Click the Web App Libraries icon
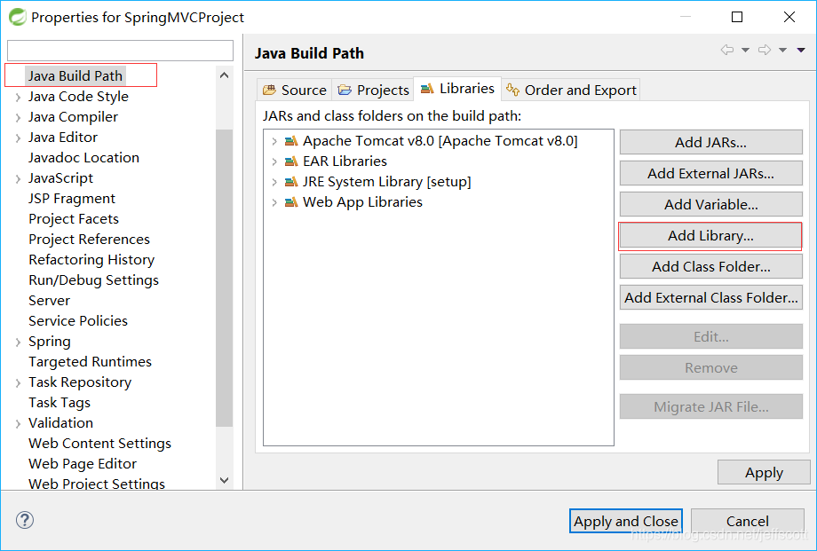The image size is (817, 551). pos(291,202)
